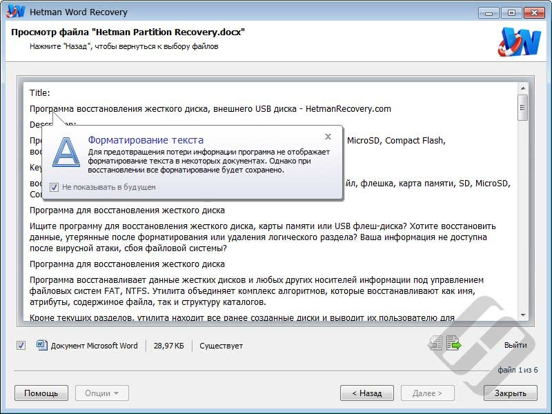Click the Word document icon near 'Документ Microsoft Word'
The image size is (552, 414).
pyautogui.click(x=42, y=345)
